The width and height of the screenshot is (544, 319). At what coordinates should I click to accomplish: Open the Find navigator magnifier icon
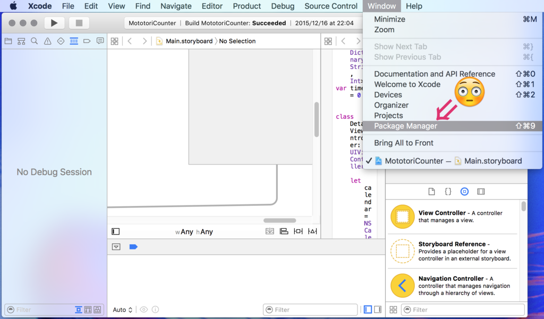(35, 41)
